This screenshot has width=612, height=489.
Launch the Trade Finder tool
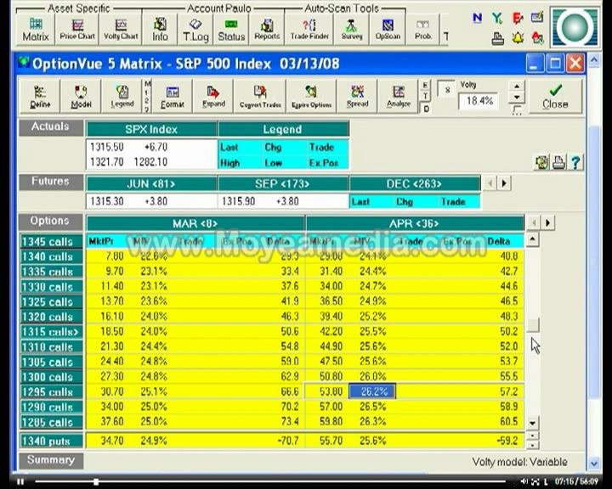pos(309,30)
